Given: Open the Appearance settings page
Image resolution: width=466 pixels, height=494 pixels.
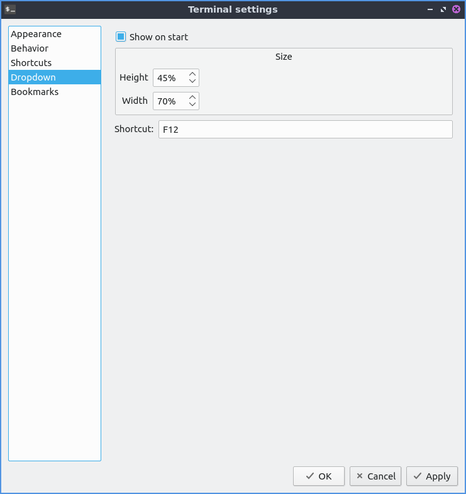Looking at the screenshot, I should [x=36, y=34].
